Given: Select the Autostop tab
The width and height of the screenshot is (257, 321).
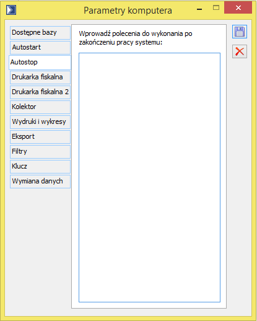Looking at the screenshot, I should (40, 62).
